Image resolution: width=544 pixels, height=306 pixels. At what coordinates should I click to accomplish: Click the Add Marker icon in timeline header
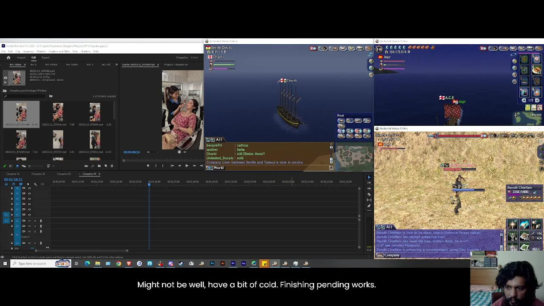pyautogui.click(x=28, y=184)
